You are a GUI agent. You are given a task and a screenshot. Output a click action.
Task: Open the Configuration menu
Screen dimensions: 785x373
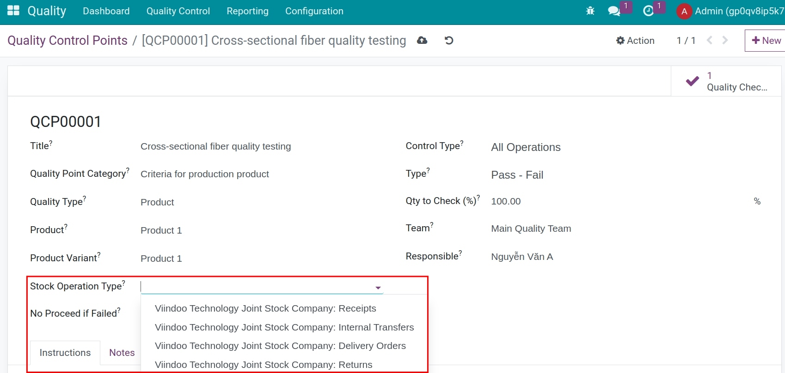314,11
